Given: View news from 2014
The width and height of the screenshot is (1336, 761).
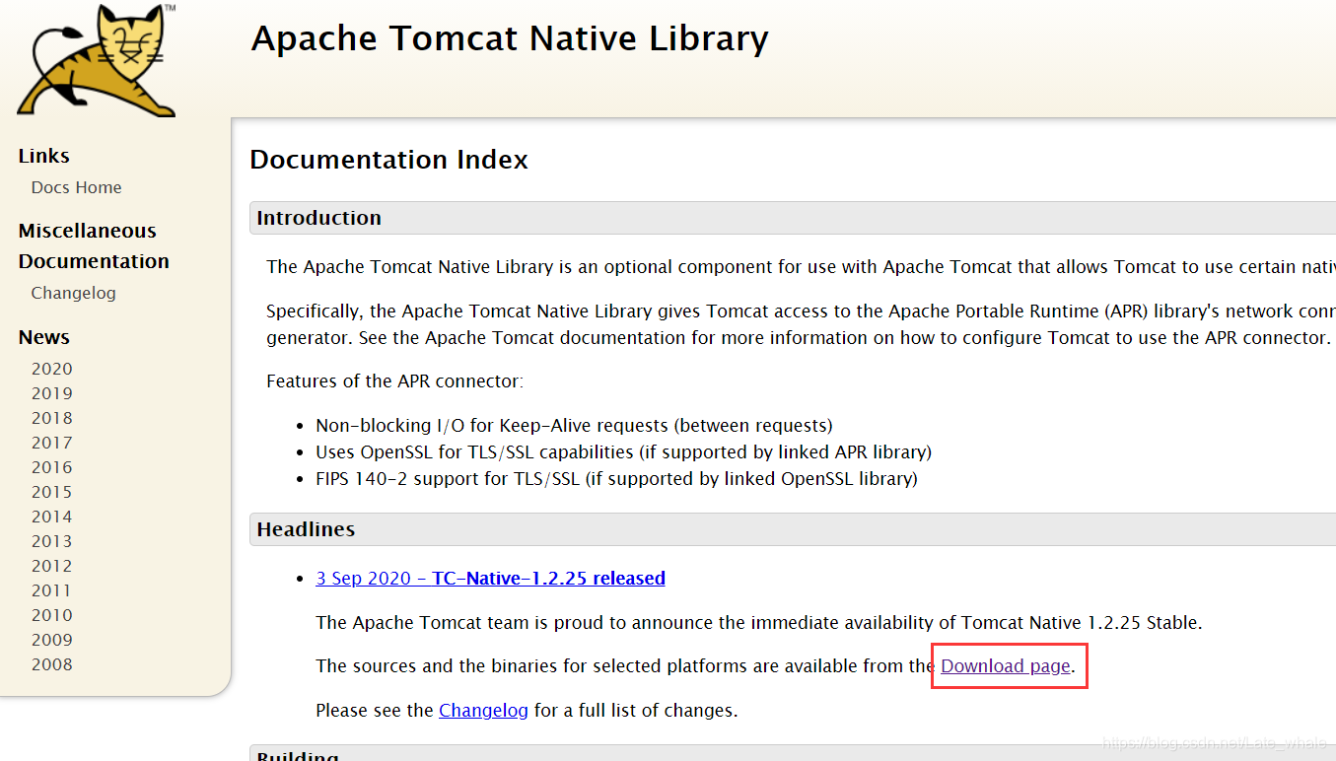Looking at the screenshot, I should tap(51, 516).
